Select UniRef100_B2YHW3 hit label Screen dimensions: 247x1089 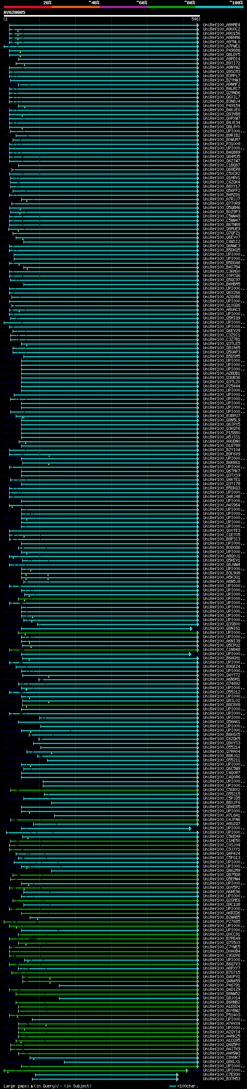click(x=222, y=80)
